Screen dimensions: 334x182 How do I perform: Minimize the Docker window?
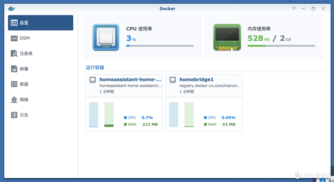click(304, 9)
